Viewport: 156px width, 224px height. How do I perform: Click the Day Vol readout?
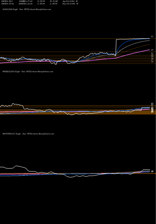pos(70,4)
